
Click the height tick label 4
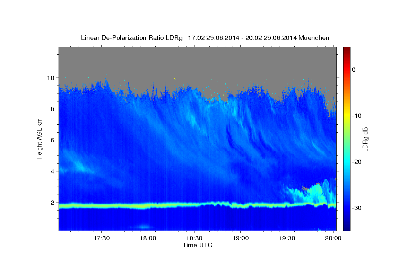coord(53,171)
